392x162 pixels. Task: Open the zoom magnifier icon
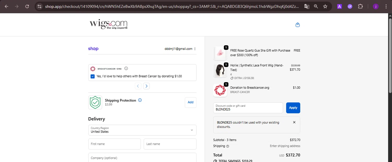coord(316,7)
